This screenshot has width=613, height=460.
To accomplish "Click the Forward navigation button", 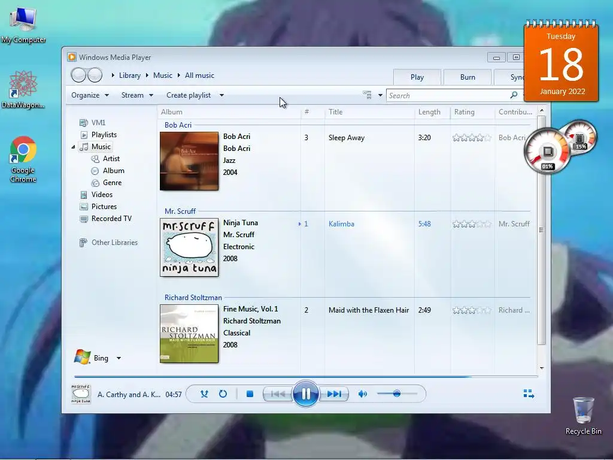I will point(95,75).
